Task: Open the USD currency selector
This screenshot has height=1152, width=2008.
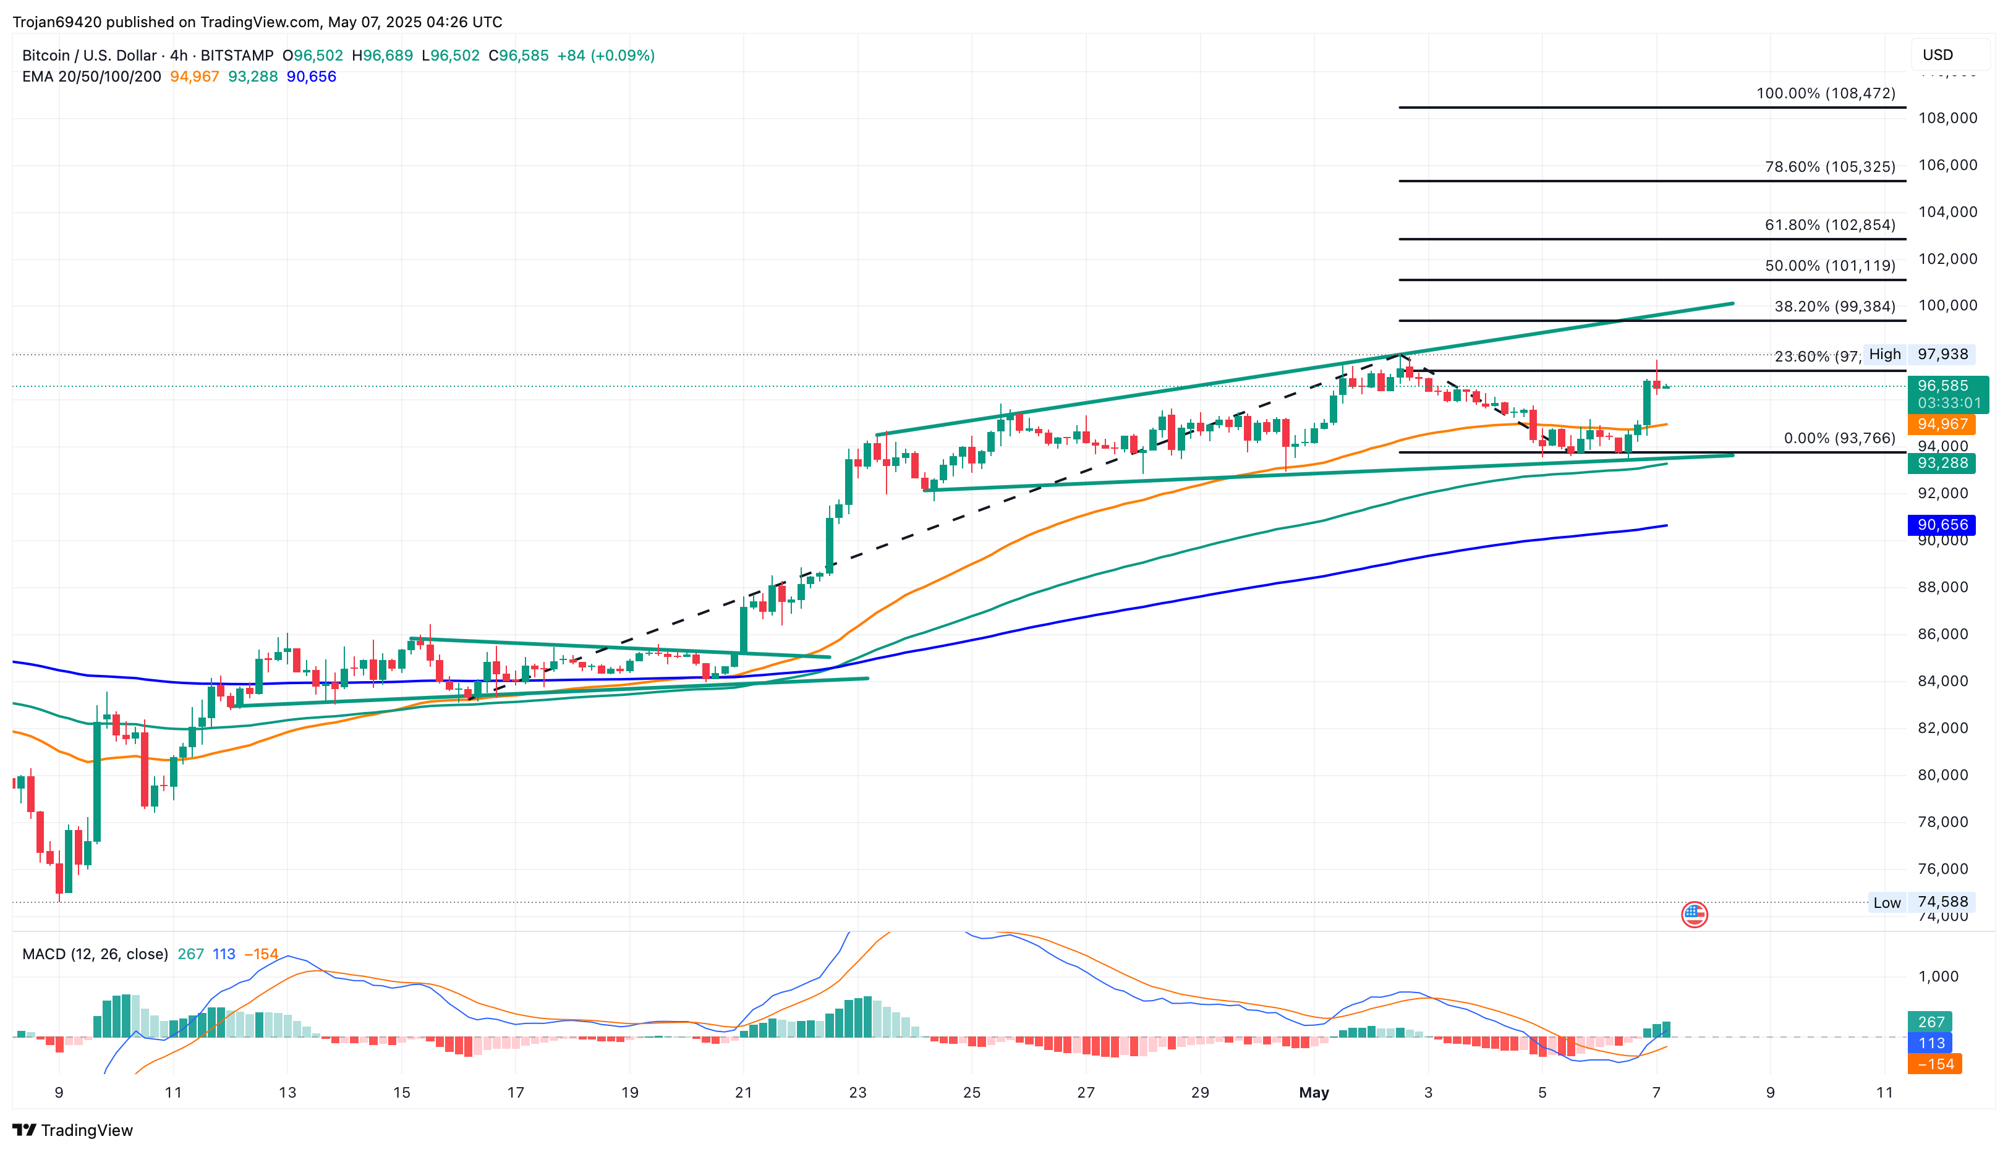Action: point(1949,54)
